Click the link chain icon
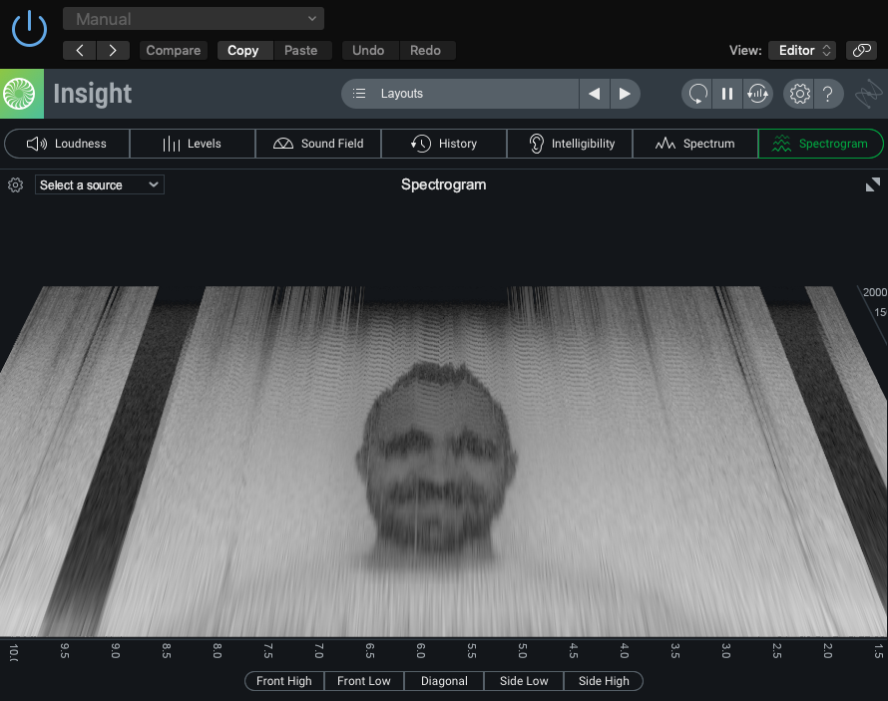Screen dimensions: 888x701 pos(860,50)
